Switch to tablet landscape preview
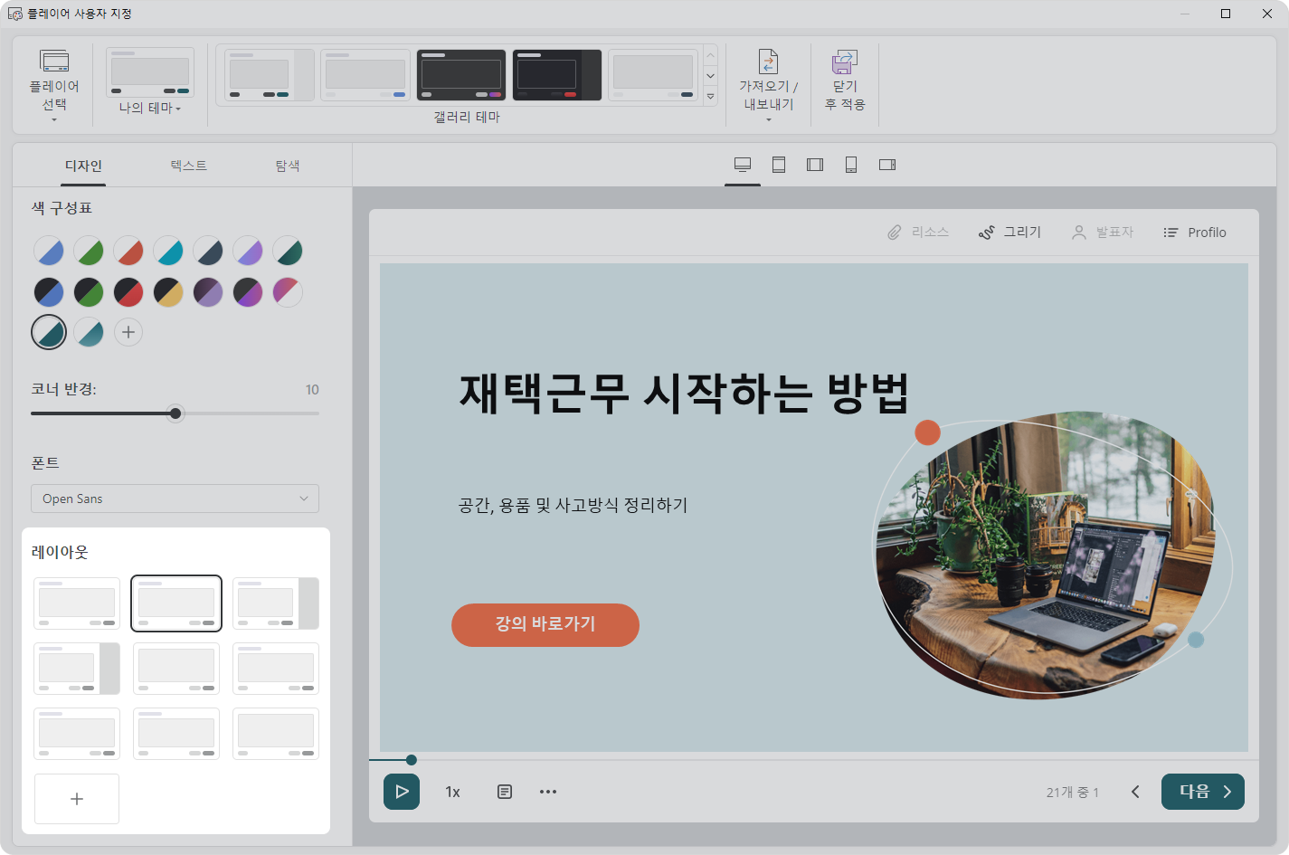 pos(815,165)
